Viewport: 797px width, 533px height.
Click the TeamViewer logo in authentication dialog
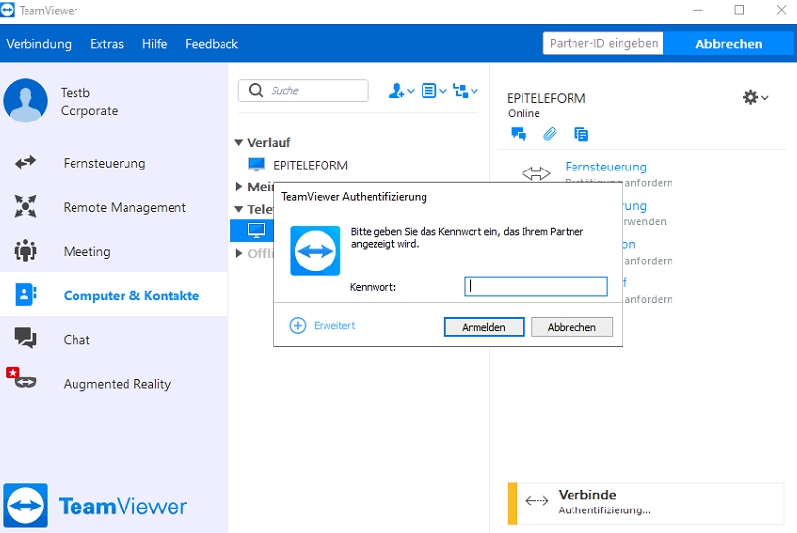click(315, 251)
